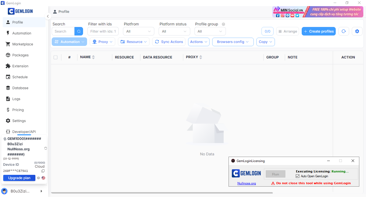Viewport: 366px width, 197px height.
Task: Expand the Resource dropdown button
Action: [134, 42]
